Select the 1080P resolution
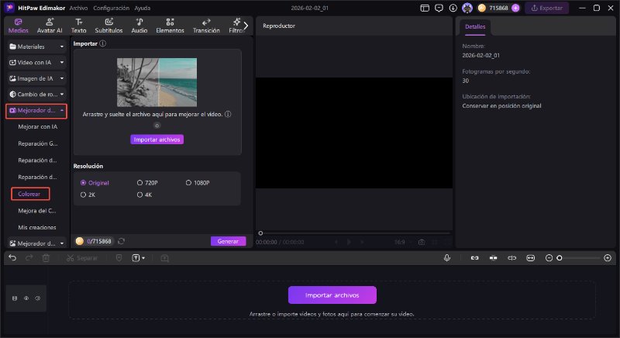The width and height of the screenshot is (620, 338). pyautogui.click(x=198, y=183)
